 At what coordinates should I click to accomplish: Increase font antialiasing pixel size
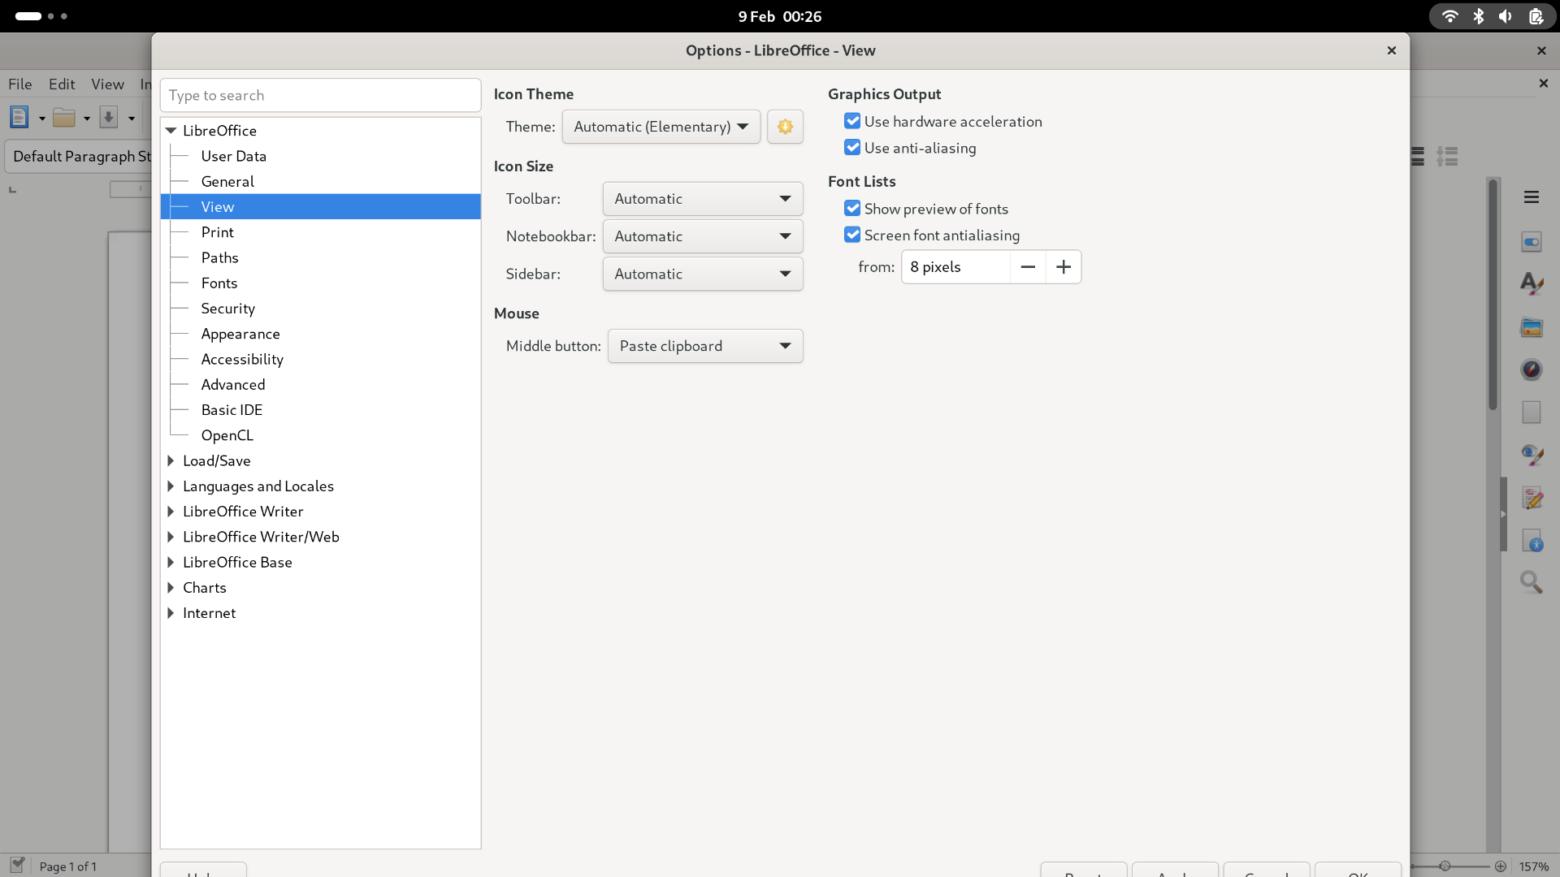coord(1064,267)
